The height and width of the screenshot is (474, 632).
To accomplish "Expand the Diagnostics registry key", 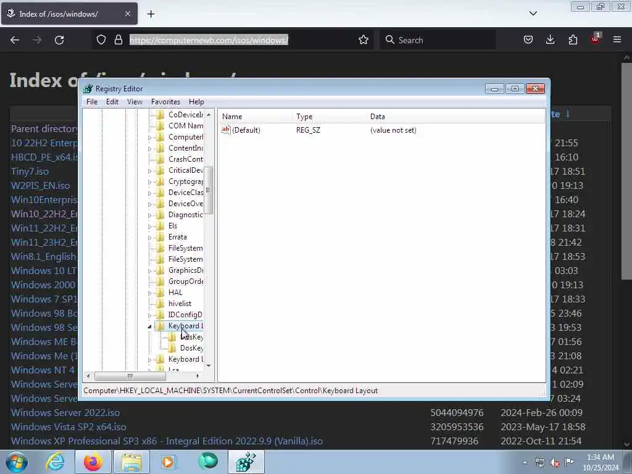I will tap(149, 215).
